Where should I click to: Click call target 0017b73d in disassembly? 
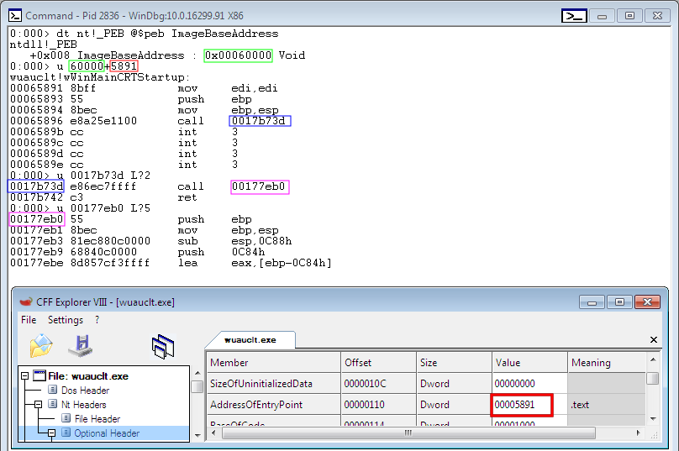[260, 121]
